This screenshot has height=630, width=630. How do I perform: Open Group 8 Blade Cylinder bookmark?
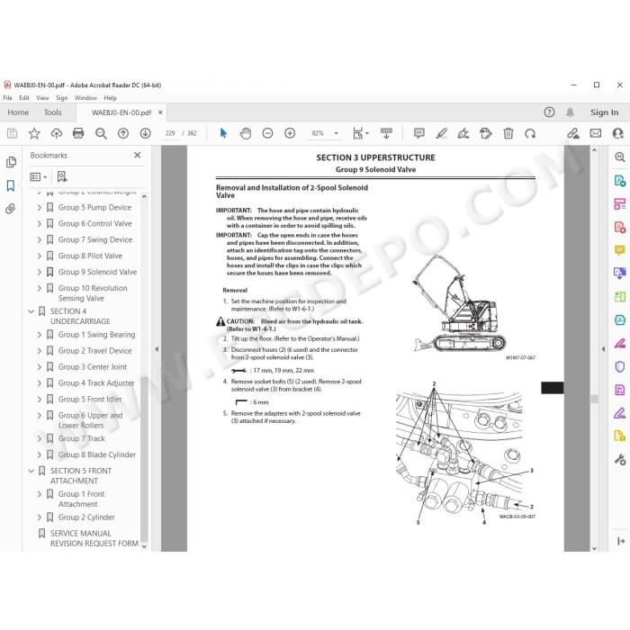[97, 454]
